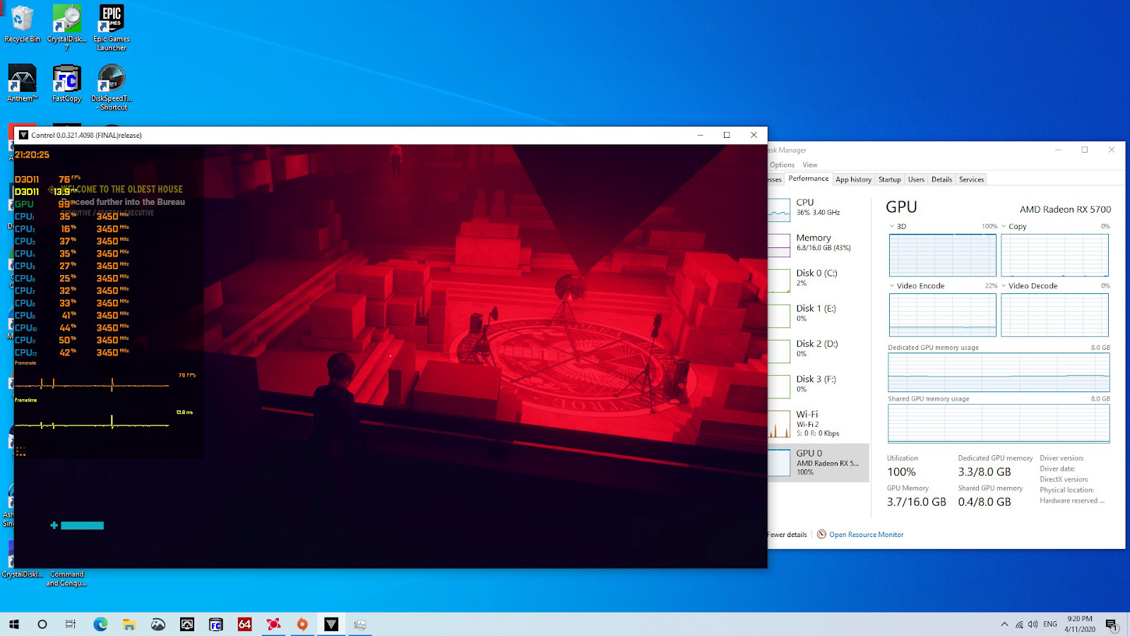Open the Command and Conquer desktop shortcut
The height and width of the screenshot is (636, 1130).
(x=67, y=578)
